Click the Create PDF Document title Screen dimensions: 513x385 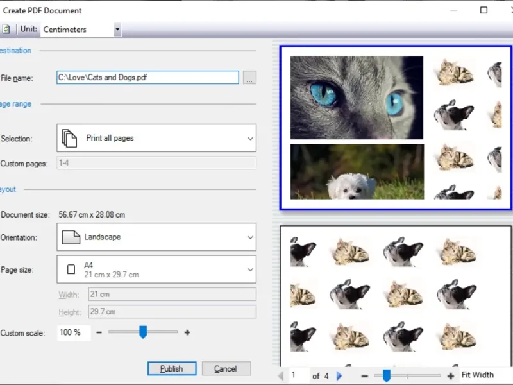coord(42,10)
